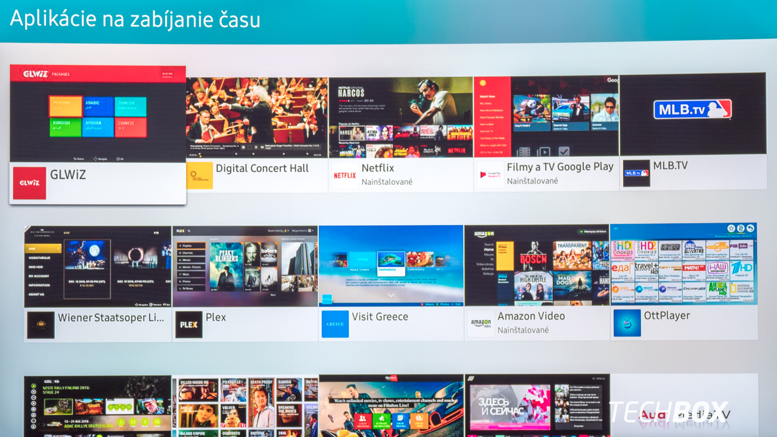This screenshot has height=437, width=777.
Task: Click the Digital Concert Hall title
Action: (x=262, y=168)
